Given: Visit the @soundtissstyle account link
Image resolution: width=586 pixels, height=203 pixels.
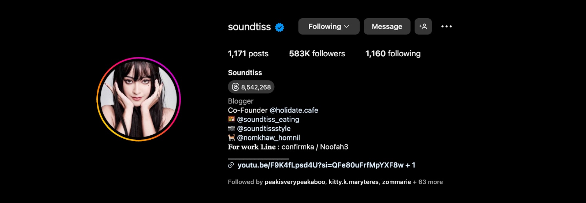Looking at the screenshot, I should pos(264,129).
